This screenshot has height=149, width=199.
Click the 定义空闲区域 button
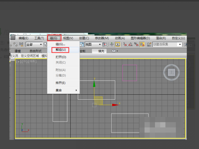tap(30, 56)
